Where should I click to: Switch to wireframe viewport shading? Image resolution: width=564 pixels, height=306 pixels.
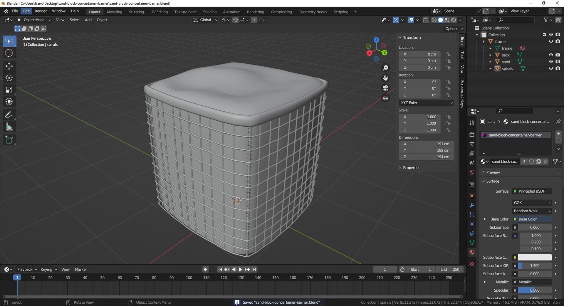point(434,20)
